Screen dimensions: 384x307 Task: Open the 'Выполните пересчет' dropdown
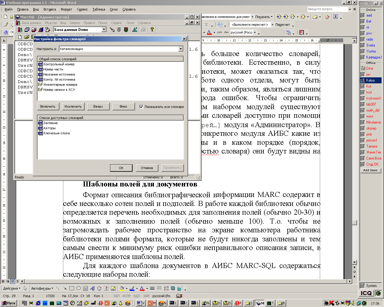pyautogui.click(x=272, y=25)
